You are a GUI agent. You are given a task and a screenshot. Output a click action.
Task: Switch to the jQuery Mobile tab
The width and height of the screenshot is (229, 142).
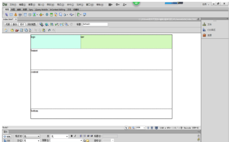41,10
